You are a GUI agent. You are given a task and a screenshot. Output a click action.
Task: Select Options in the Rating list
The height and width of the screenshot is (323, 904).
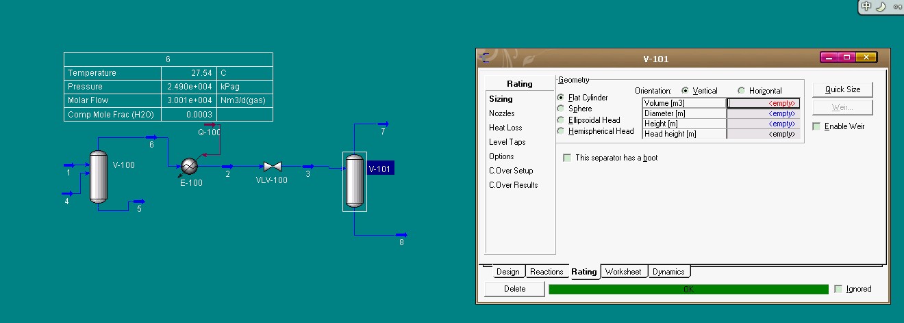click(x=501, y=156)
